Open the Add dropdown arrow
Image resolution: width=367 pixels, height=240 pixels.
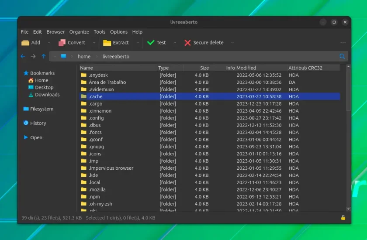click(x=49, y=43)
